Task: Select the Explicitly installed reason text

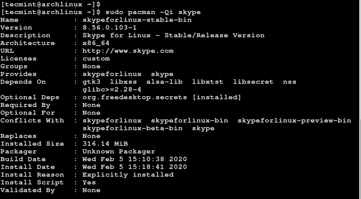Action: 128,174
